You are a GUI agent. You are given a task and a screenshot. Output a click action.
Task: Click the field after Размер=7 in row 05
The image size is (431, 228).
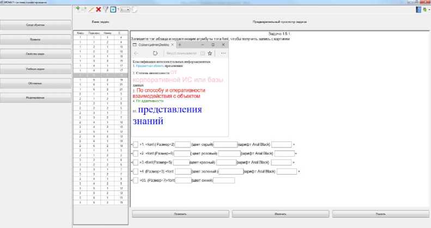pos(183,181)
